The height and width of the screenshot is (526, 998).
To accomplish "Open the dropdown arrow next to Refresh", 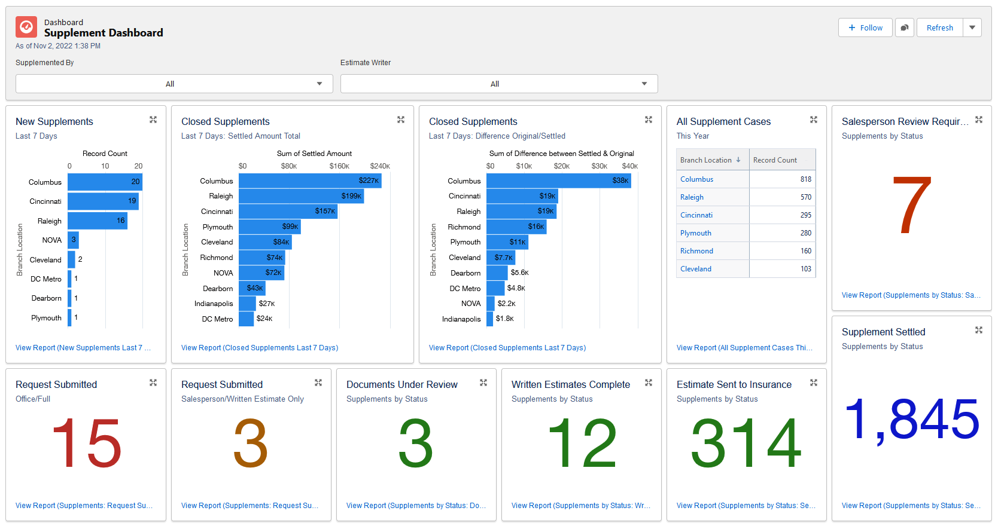I will [972, 27].
